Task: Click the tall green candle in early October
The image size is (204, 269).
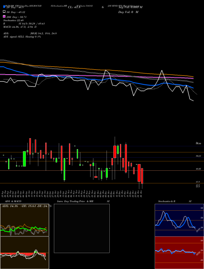Action: (x=24, y=159)
